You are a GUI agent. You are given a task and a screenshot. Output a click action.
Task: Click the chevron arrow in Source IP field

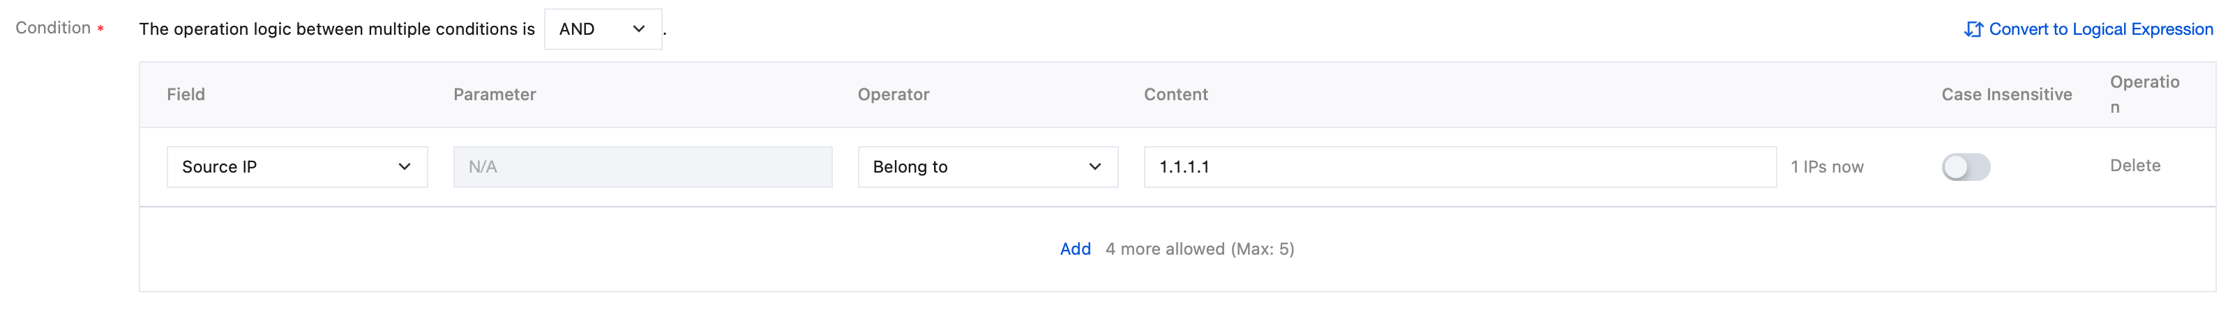[404, 166]
